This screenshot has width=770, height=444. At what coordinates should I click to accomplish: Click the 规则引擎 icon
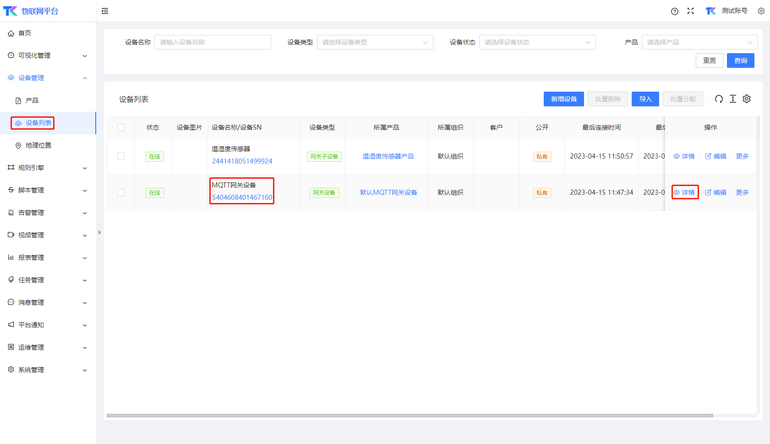[11, 168]
